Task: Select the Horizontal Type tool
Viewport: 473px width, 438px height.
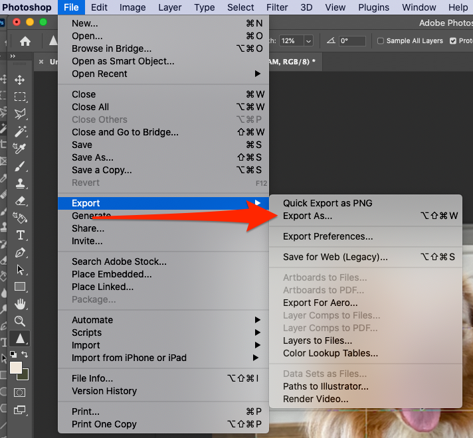Action: pyautogui.click(x=20, y=235)
